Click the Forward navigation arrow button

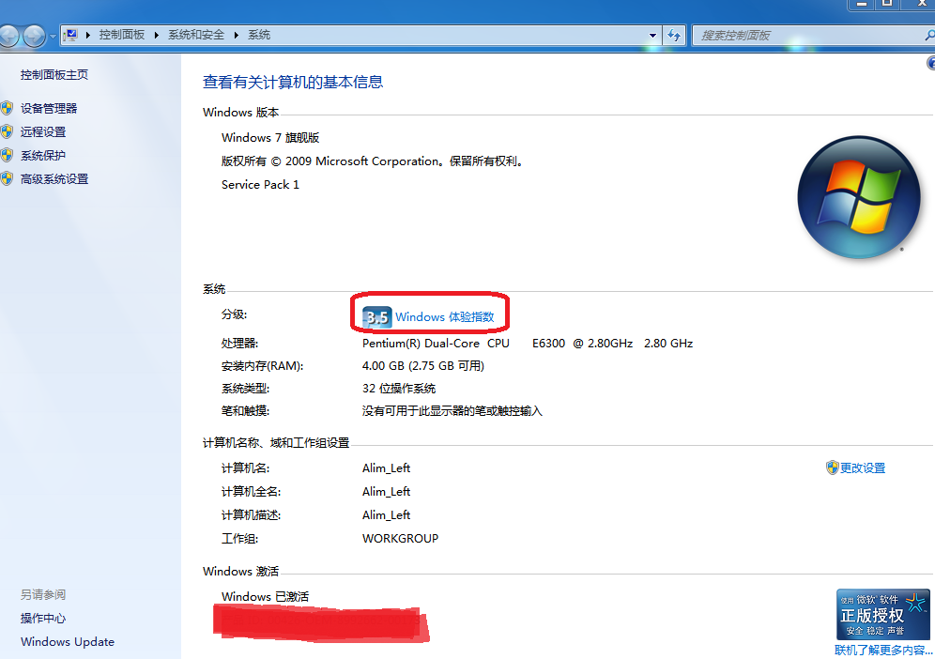click(x=34, y=36)
